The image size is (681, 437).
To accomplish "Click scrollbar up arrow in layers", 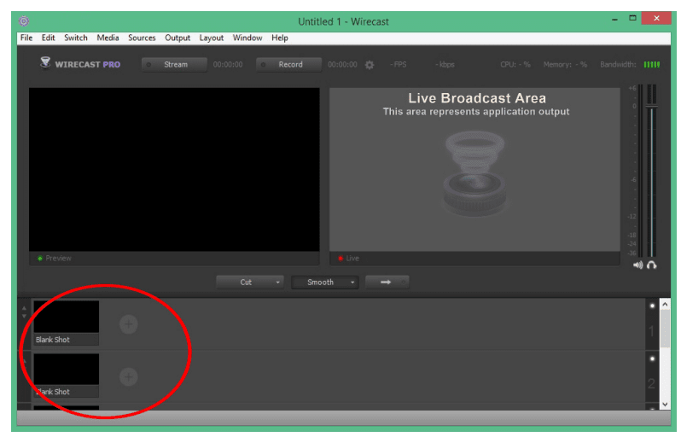I will point(665,305).
